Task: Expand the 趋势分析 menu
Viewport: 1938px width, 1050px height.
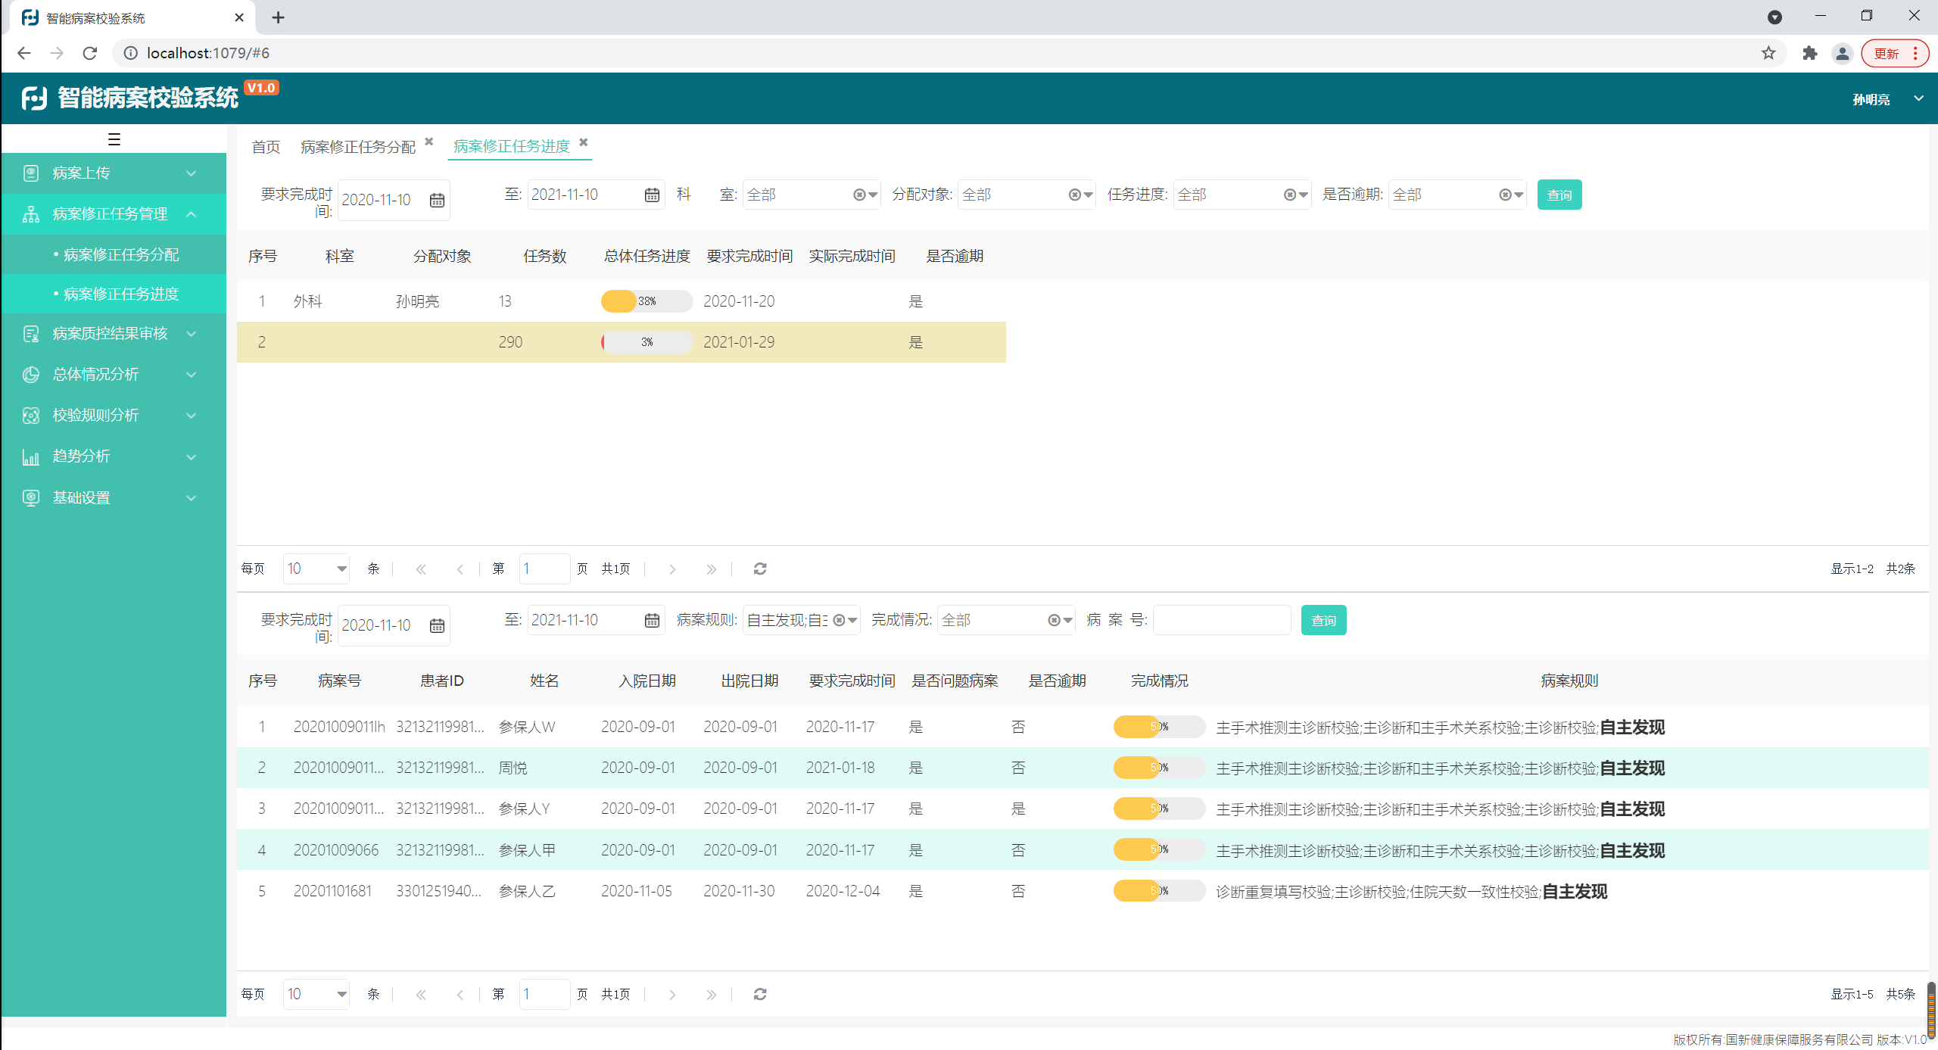Action: [192, 456]
